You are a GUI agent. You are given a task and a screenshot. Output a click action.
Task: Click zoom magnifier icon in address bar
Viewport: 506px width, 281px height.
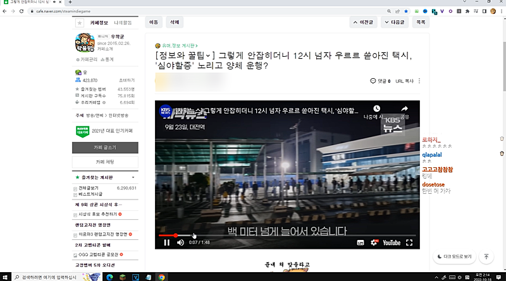[x=389, y=11]
